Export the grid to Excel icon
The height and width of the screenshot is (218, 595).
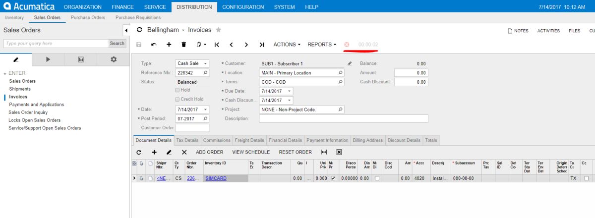click(339, 152)
